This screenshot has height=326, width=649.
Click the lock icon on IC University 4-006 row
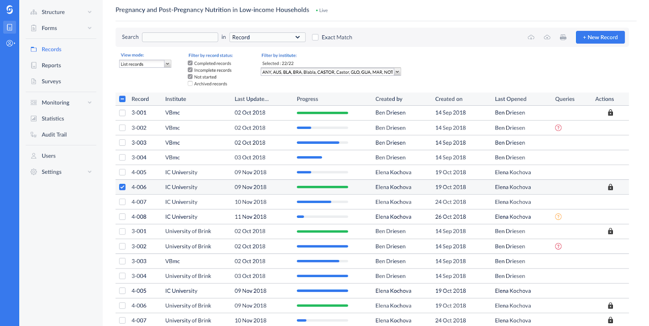coord(610,187)
